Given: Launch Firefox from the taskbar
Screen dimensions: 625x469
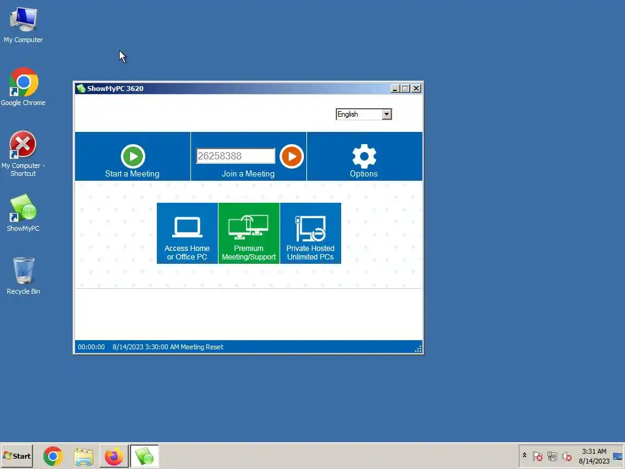Looking at the screenshot, I should click(x=114, y=456).
